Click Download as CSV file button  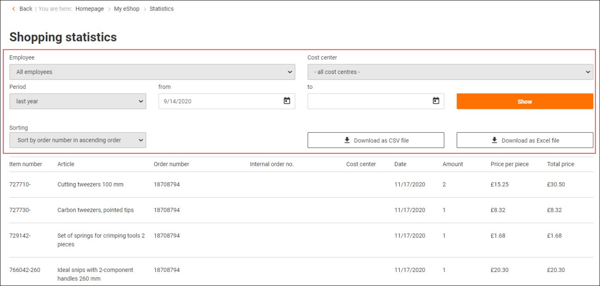pos(376,140)
